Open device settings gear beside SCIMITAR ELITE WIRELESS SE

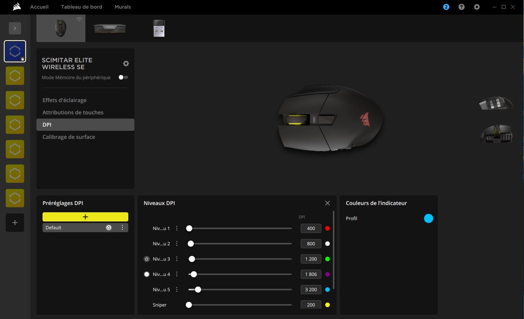126,63
